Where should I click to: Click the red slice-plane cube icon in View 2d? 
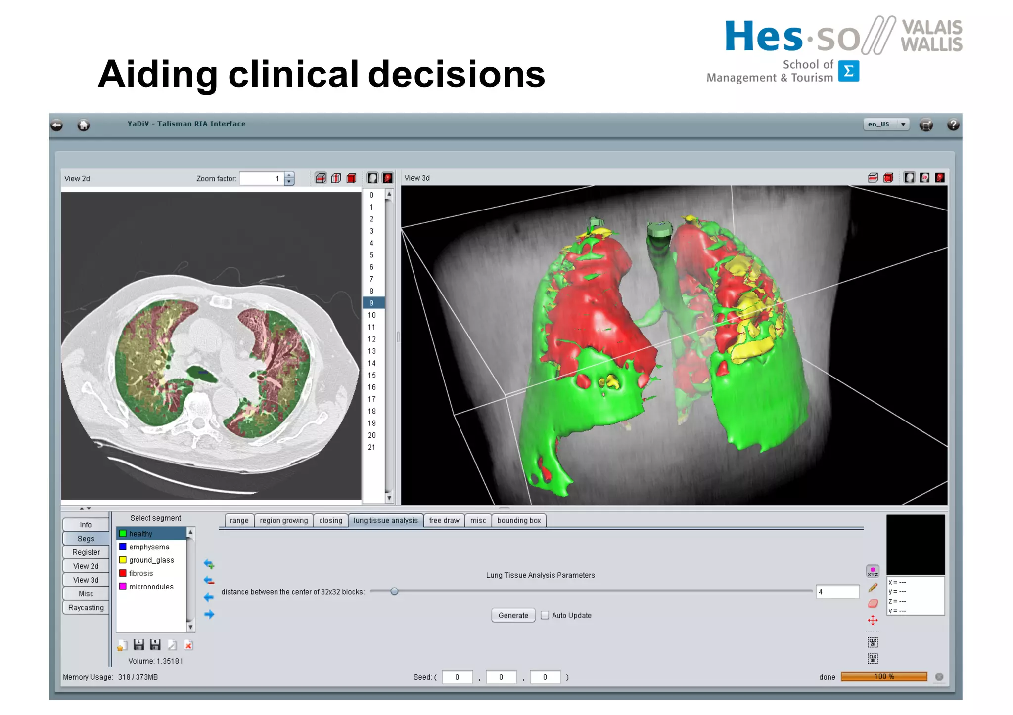pos(321,178)
